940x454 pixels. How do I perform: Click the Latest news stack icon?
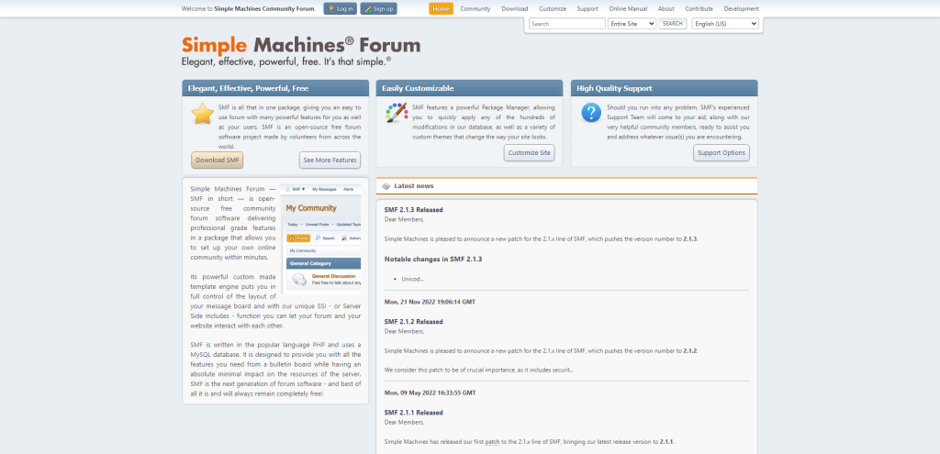point(386,186)
